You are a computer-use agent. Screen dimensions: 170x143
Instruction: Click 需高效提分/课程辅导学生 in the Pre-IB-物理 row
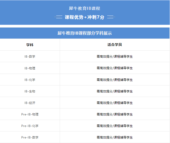click(115, 114)
